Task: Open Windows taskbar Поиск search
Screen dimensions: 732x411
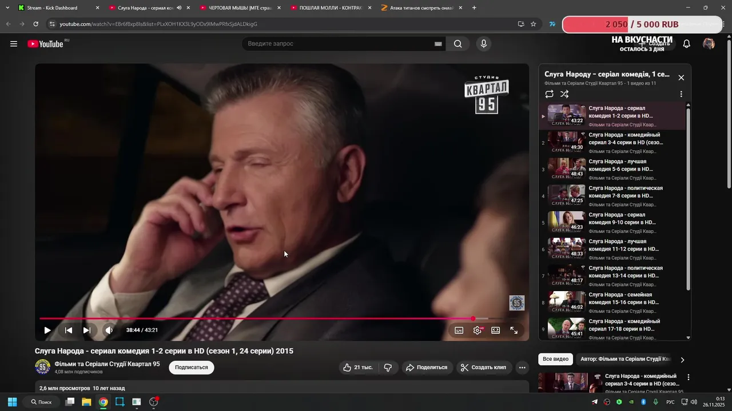Action: click(x=41, y=402)
